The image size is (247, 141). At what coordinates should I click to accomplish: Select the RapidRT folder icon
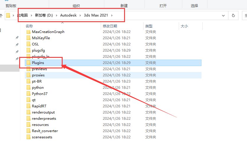click(29, 106)
